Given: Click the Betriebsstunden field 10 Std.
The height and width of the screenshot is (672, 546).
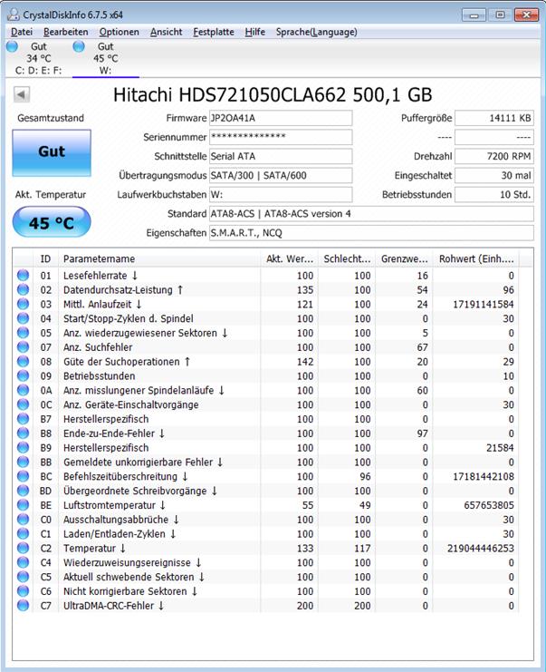Looking at the screenshot, I should click(494, 195).
